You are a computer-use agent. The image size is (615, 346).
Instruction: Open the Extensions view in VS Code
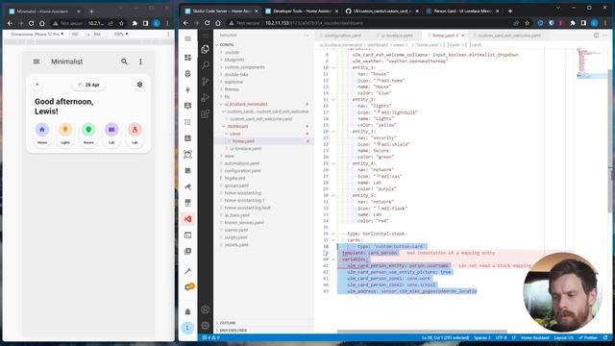click(205, 113)
